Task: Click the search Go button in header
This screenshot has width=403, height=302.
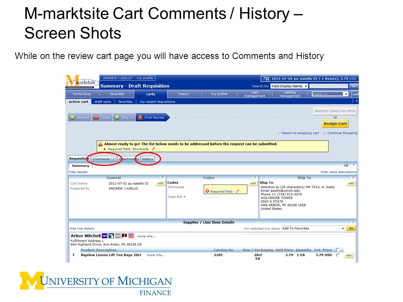Action: [x=354, y=86]
